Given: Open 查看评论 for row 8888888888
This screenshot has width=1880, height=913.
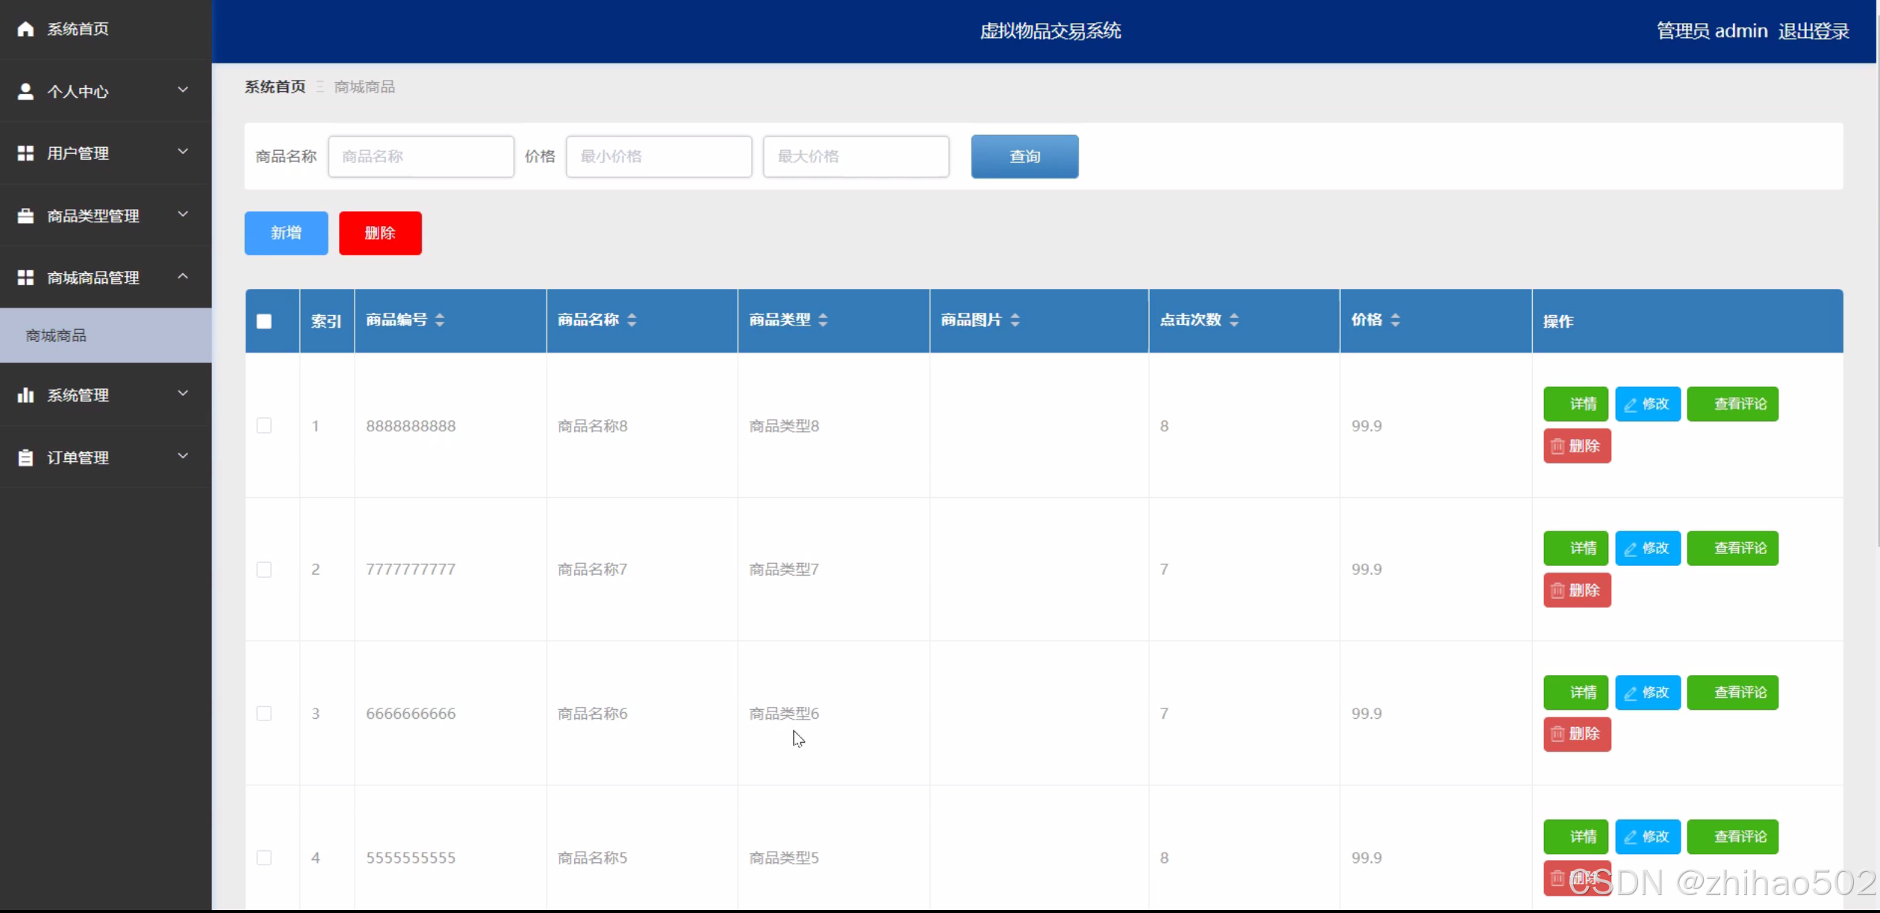Looking at the screenshot, I should tap(1732, 405).
